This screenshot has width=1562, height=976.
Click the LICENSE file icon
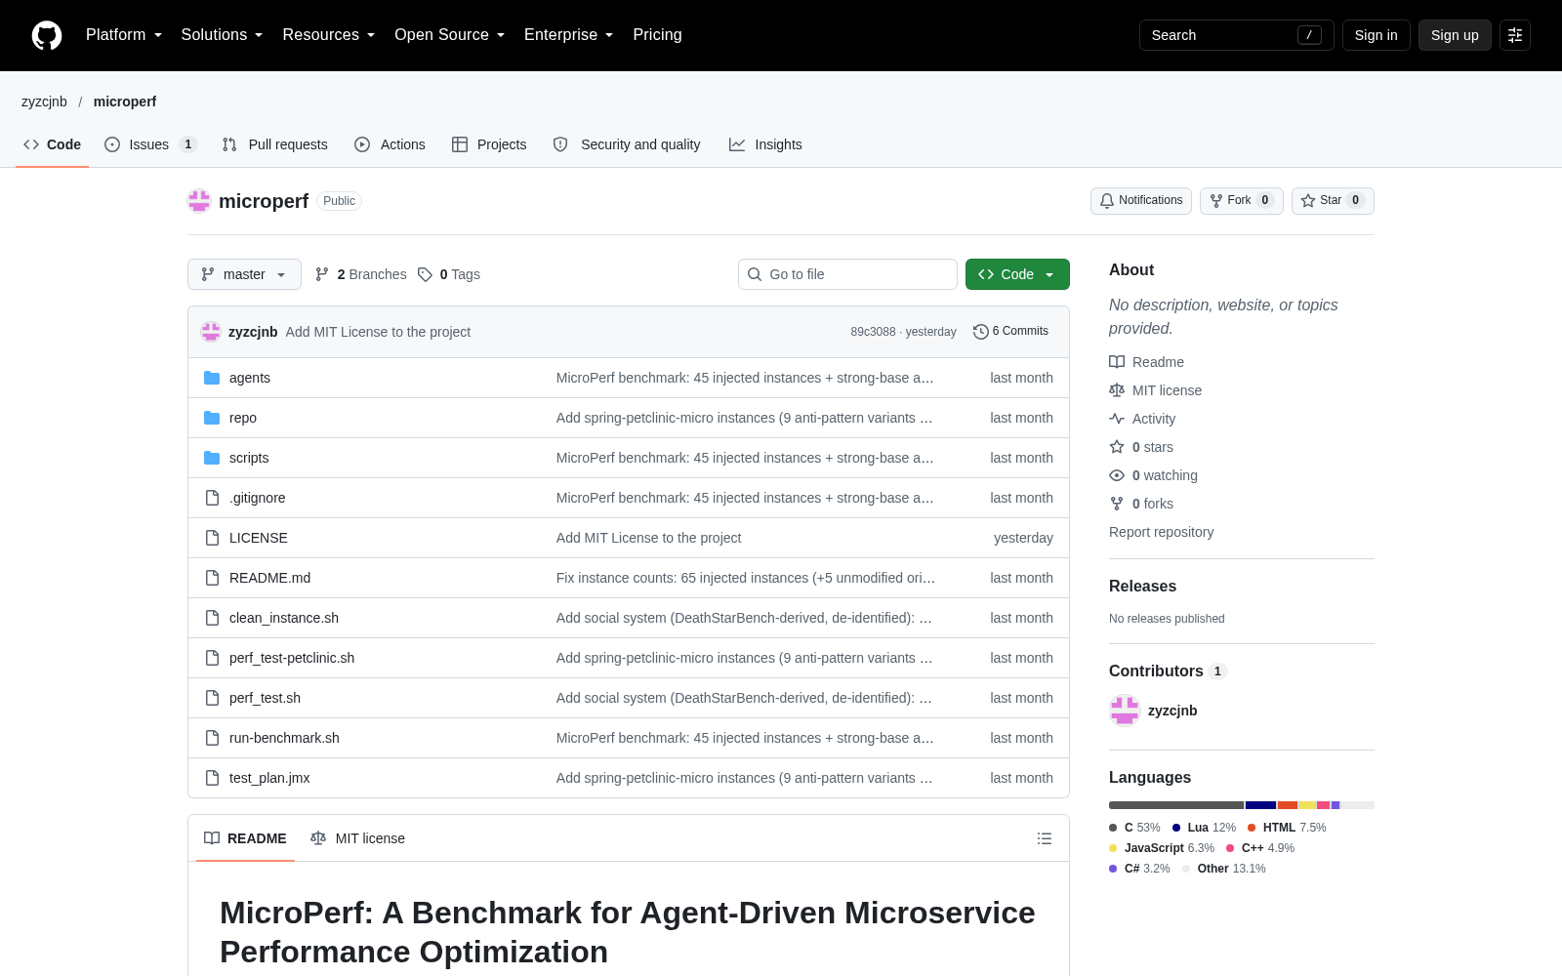(x=212, y=538)
